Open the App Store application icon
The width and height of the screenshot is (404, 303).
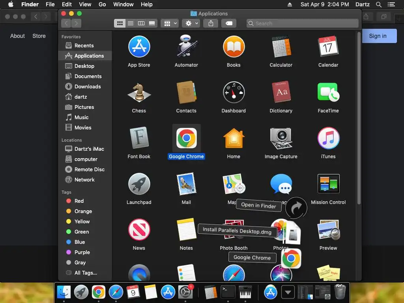coord(139,47)
